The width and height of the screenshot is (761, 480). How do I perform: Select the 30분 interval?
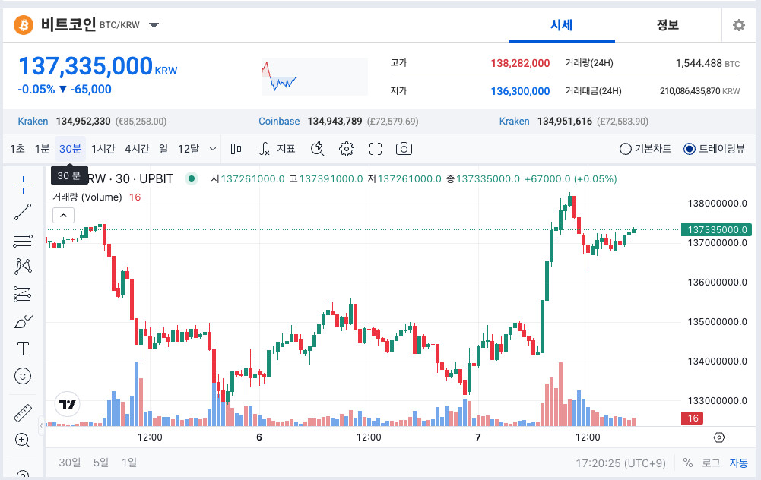click(71, 149)
